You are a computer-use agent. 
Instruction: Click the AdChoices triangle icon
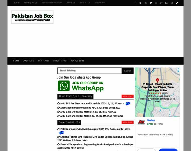click(178, 71)
